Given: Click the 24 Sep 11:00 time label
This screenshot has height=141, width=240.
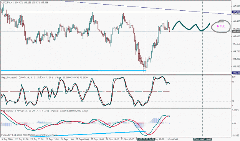Looking at the screenshot, I should [67, 139].
